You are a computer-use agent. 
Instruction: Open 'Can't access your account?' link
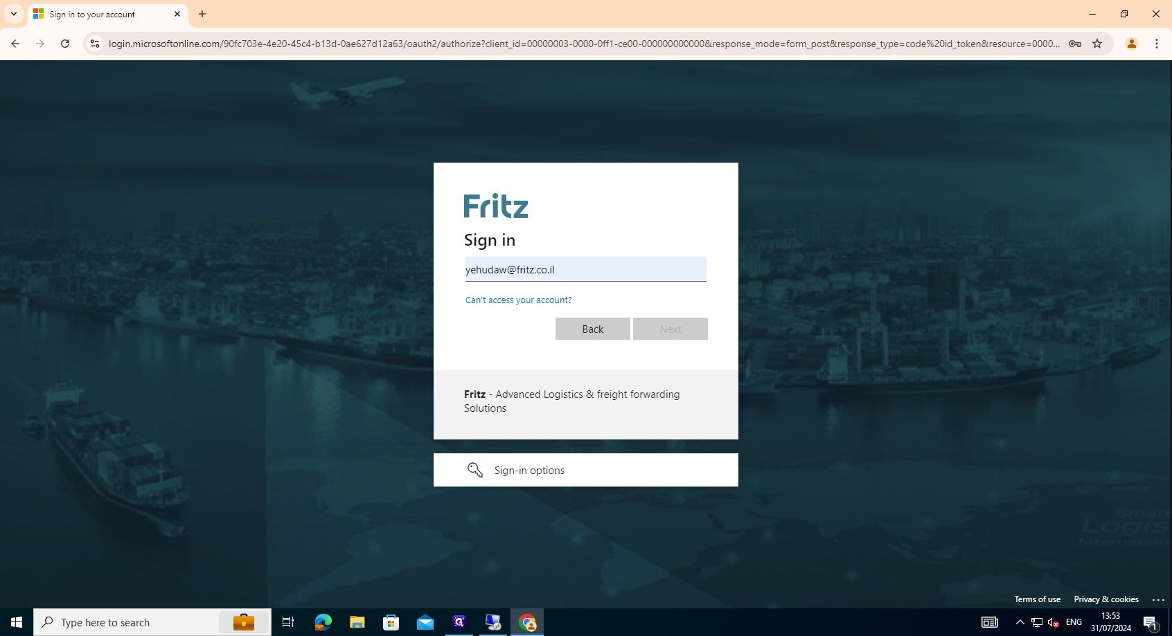tap(518, 300)
